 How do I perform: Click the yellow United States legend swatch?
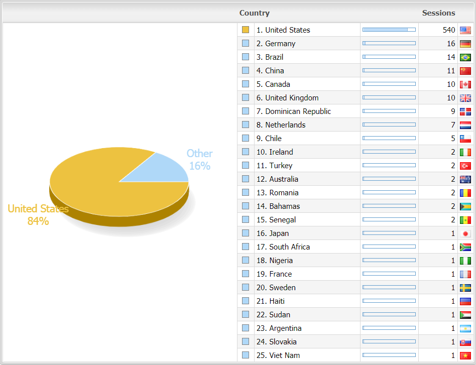tap(246, 30)
